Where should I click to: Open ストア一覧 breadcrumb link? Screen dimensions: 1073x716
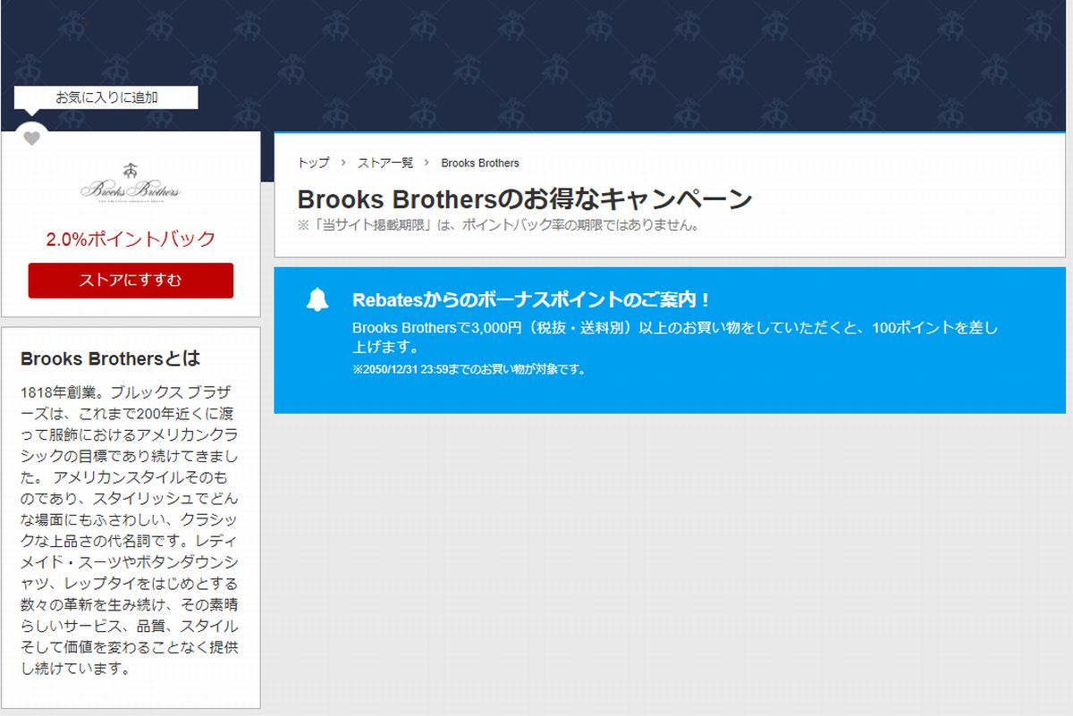(x=385, y=163)
